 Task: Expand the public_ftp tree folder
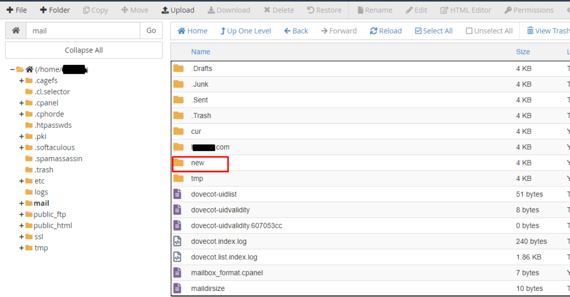coord(22,215)
